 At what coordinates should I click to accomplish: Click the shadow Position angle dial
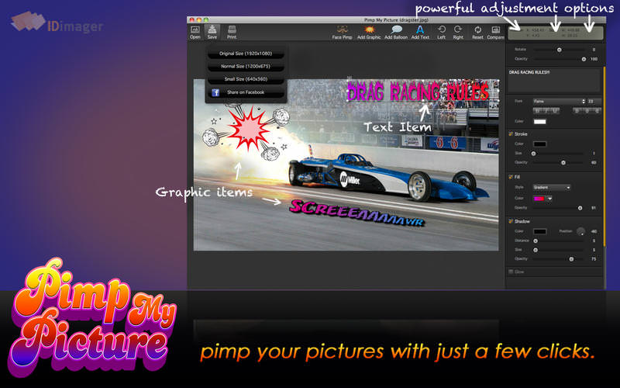(580, 231)
